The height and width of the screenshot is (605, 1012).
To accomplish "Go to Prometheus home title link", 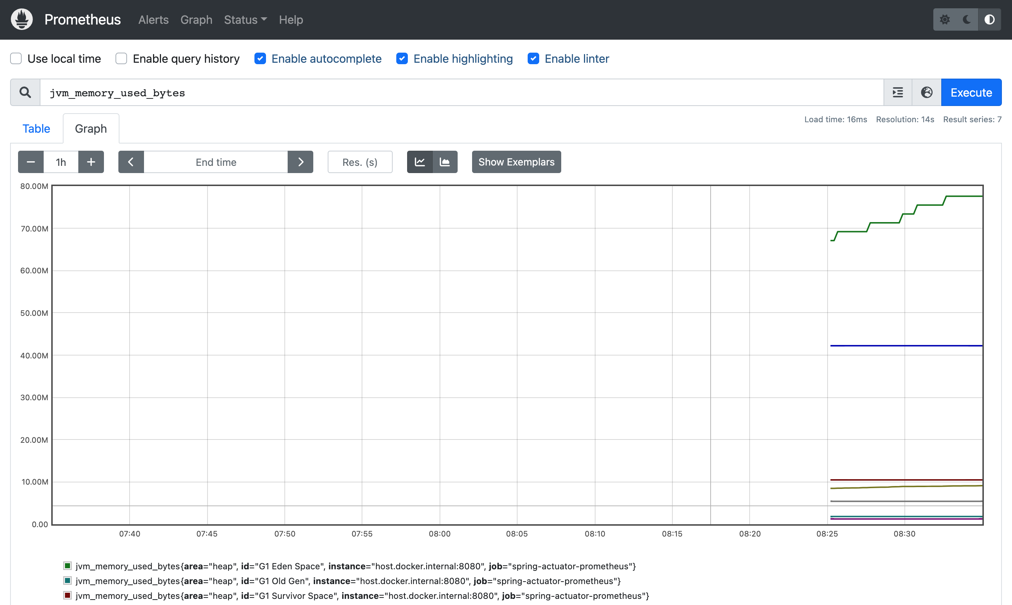I will pos(82,19).
